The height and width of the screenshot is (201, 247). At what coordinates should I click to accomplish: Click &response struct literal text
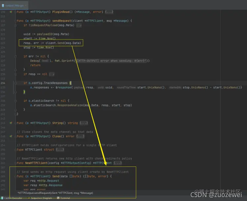pos(64,88)
